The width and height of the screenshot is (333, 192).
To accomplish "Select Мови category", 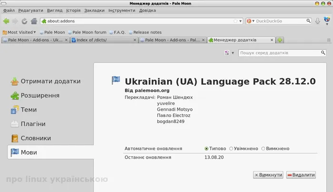I will [x=50, y=152].
